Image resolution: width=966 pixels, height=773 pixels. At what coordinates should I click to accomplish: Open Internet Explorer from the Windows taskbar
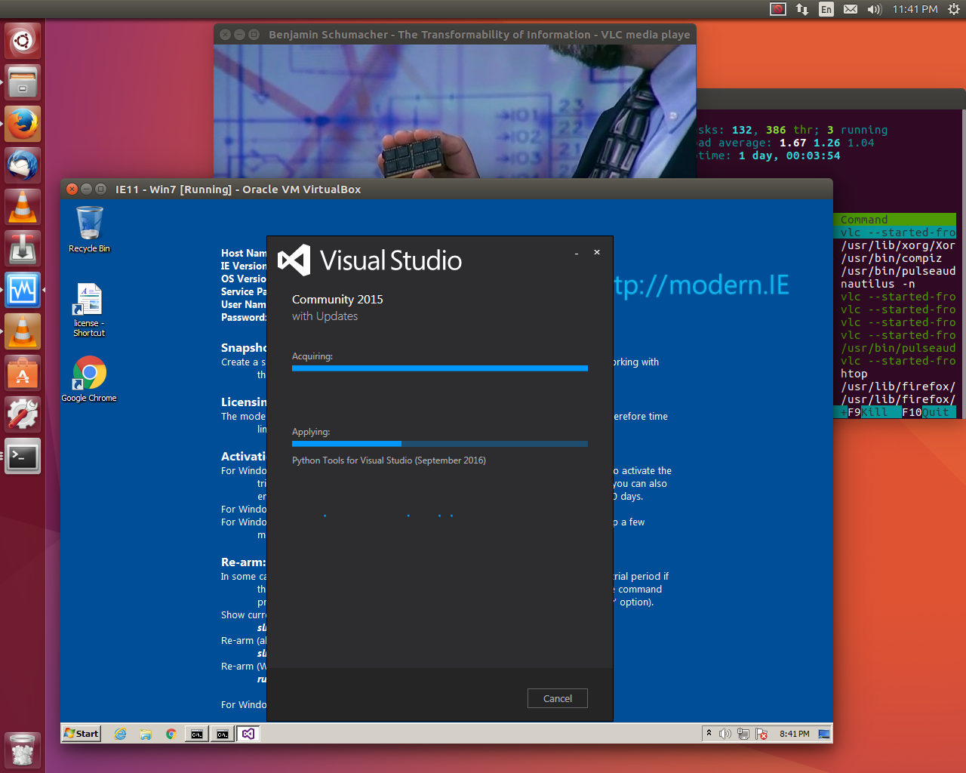pos(120,734)
